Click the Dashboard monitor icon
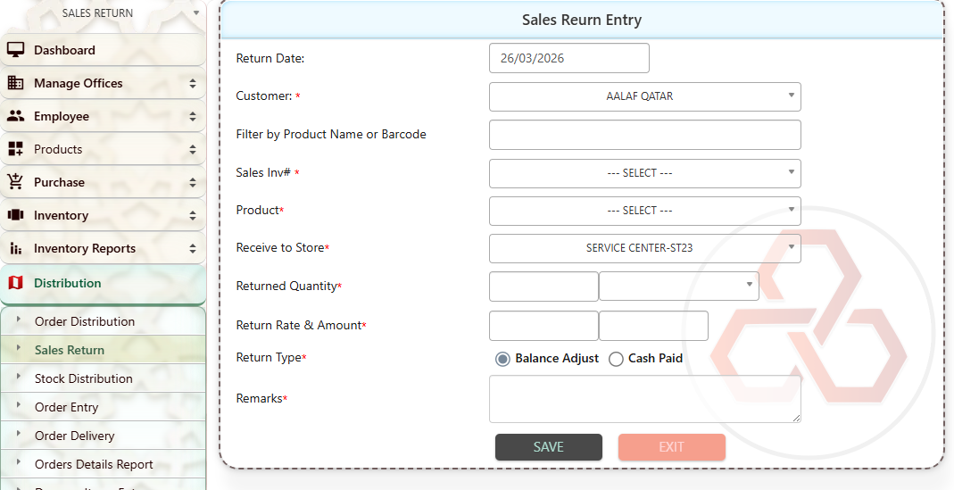Screen dimensions: 954x490 [15, 50]
